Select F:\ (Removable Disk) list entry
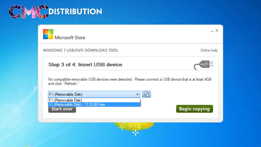261x147 pixels. coord(94,100)
